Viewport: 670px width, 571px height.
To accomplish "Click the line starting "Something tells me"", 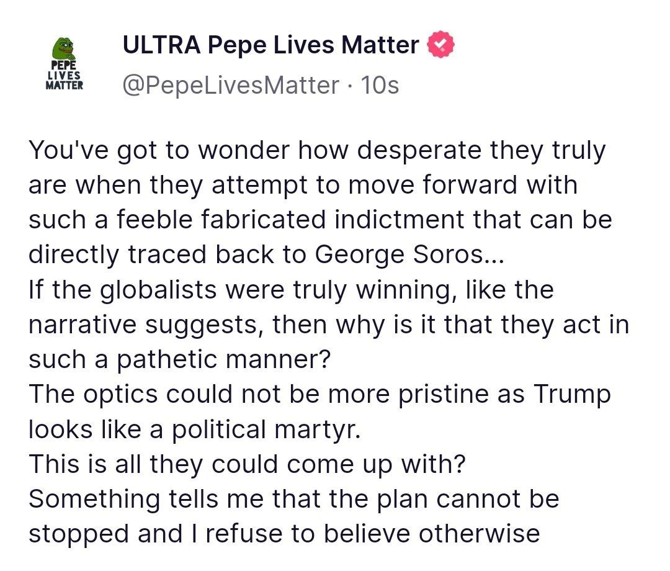I will 293,499.
